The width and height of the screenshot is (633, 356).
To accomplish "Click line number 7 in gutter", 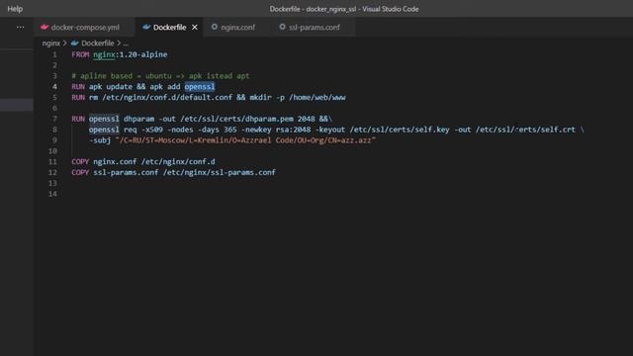I will click(54, 119).
